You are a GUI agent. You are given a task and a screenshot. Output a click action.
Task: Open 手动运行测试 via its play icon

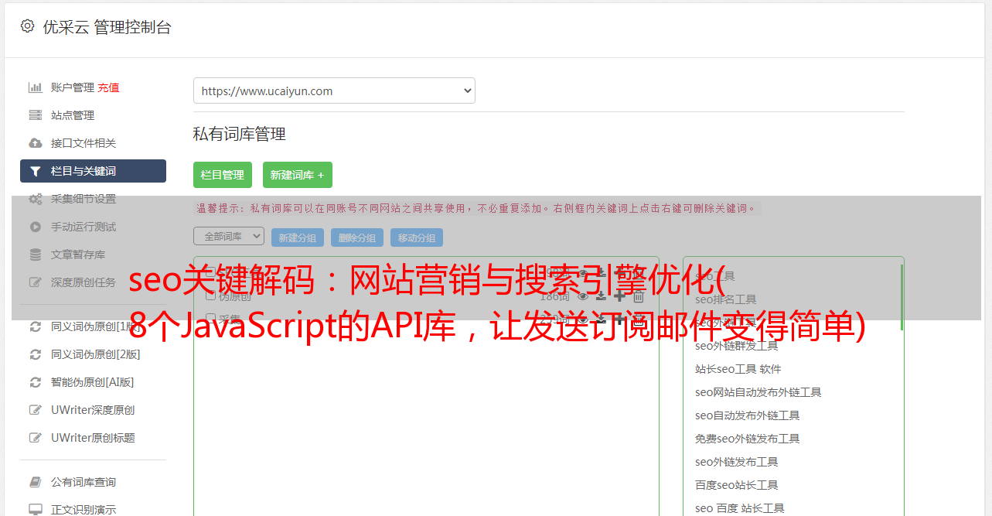35,227
